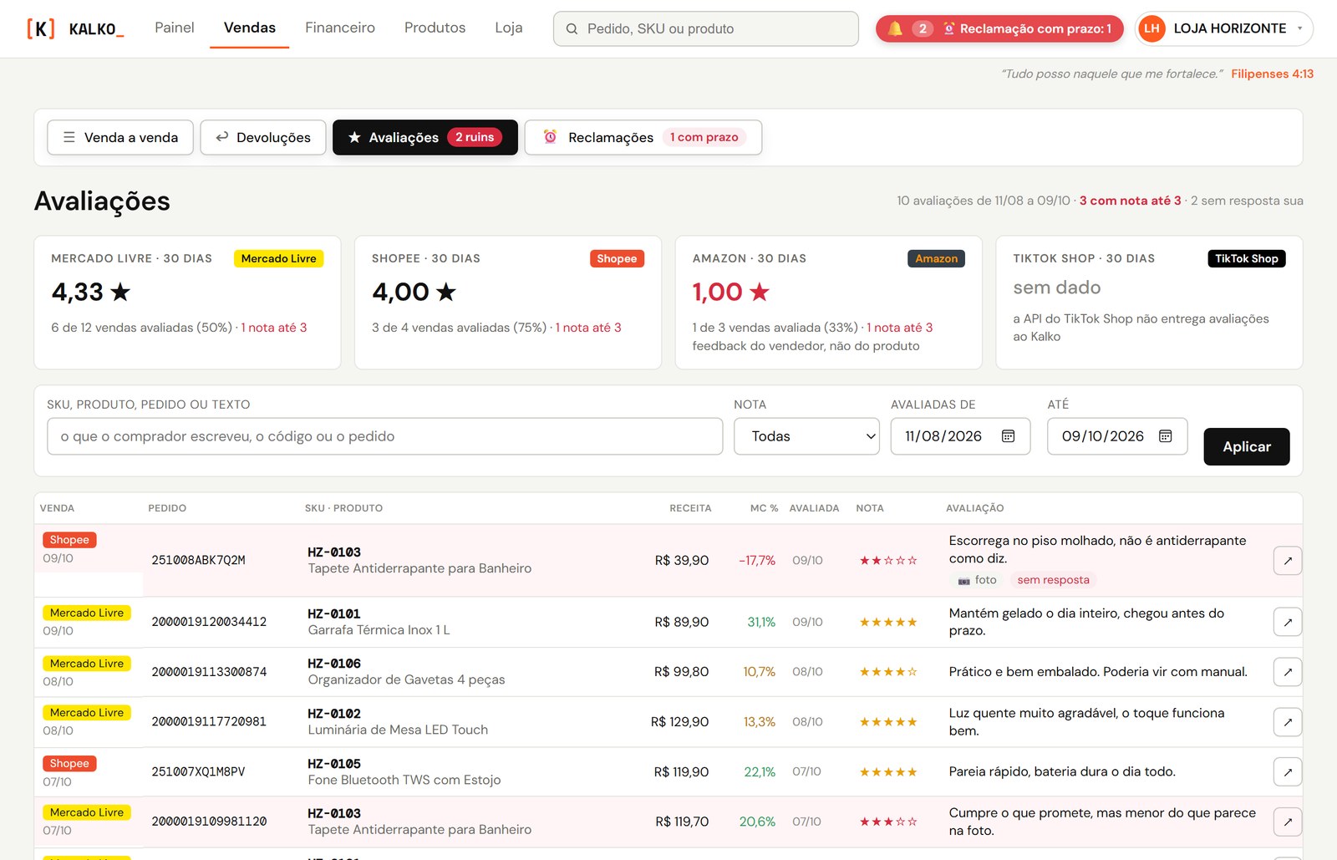Select the Vendas menu item
Screen dimensions: 1337x860
[x=250, y=28]
